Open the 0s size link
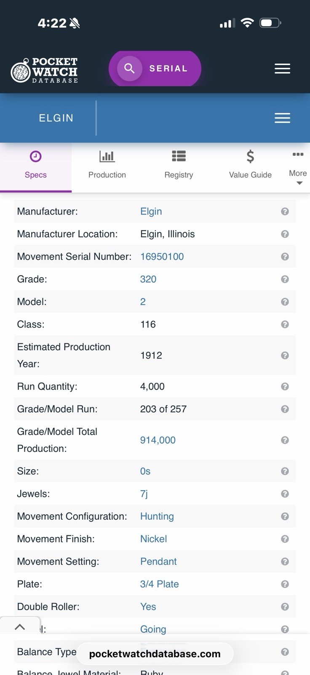The width and height of the screenshot is (310, 675). coord(145,471)
